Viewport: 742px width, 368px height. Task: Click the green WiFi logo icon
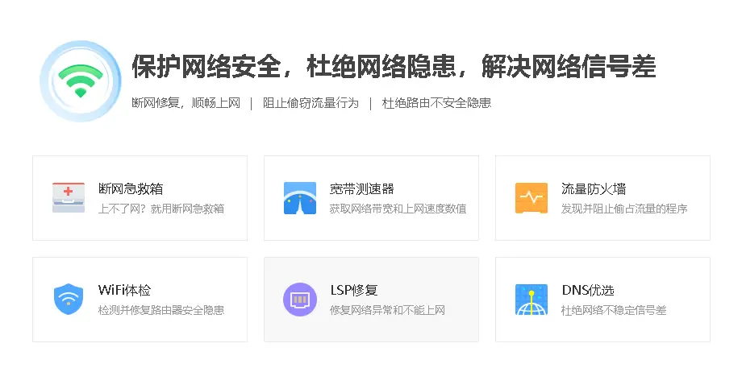81,81
